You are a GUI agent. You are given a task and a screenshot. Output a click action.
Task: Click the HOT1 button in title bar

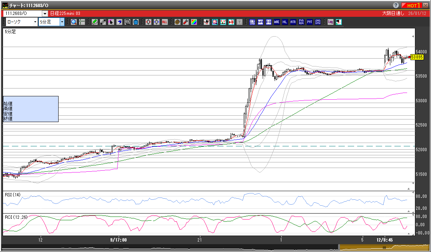click(411, 5)
